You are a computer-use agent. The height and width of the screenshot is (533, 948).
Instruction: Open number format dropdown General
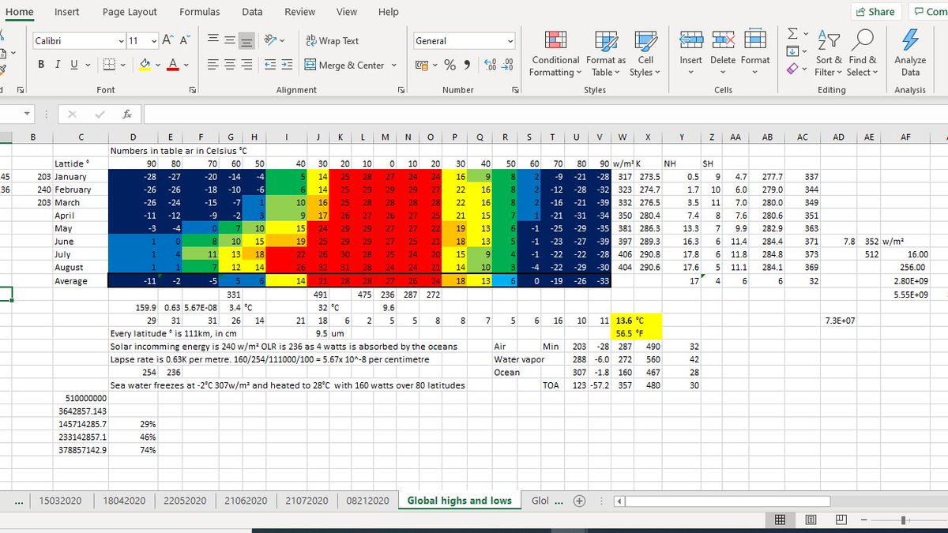pos(510,40)
